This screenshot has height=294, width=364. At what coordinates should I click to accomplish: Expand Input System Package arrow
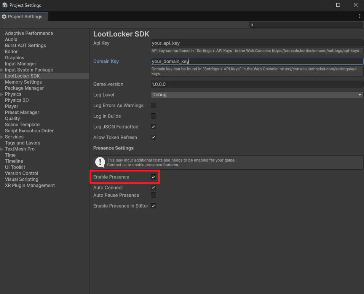[2, 70]
